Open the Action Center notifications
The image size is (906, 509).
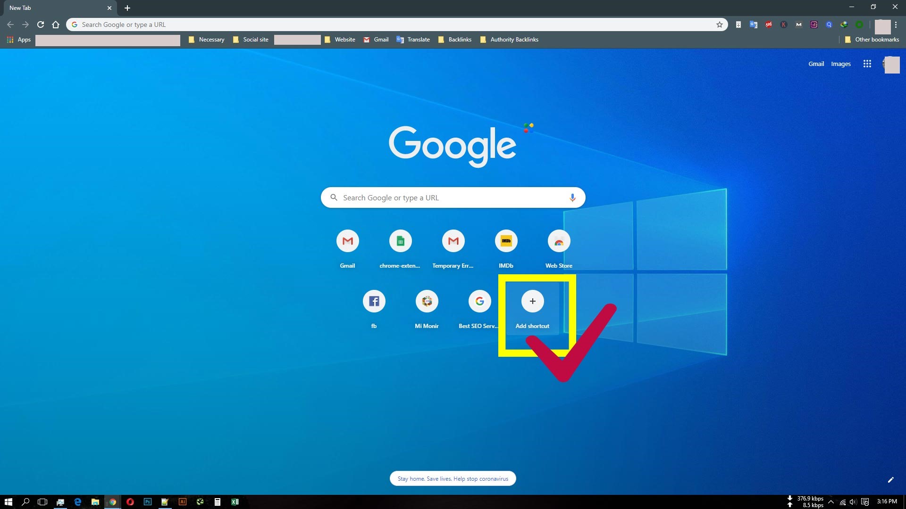tap(865, 502)
